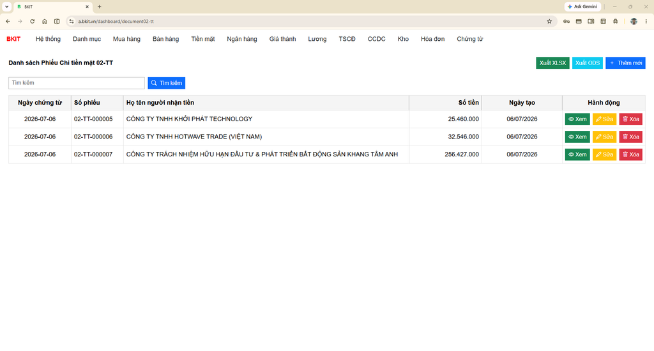Open the Chrome three-dot menu
The width and height of the screenshot is (654, 351).
pyautogui.click(x=646, y=21)
